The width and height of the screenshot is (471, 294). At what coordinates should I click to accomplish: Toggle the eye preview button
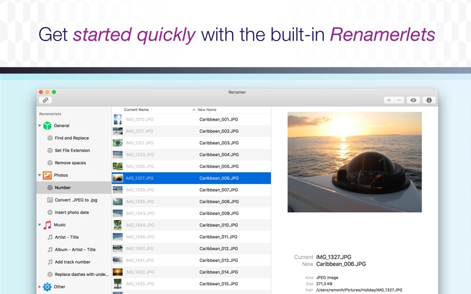coord(414,100)
